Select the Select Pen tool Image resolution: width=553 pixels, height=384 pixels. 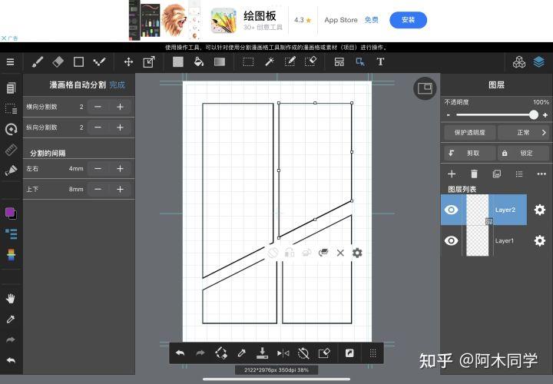coord(290,62)
